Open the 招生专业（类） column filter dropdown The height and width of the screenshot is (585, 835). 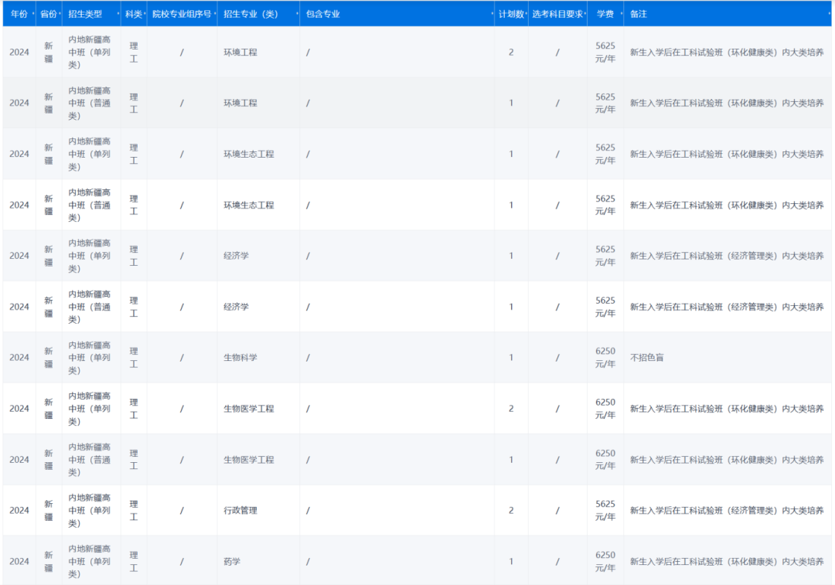pos(297,15)
